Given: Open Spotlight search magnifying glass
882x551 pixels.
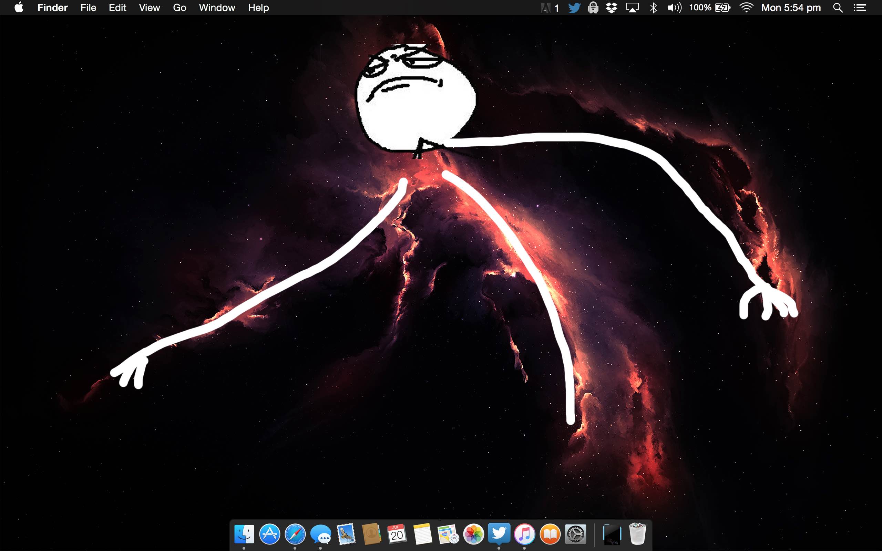Looking at the screenshot, I should tap(838, 8).
